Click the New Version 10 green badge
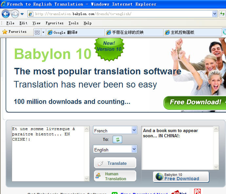This screenshot has height=194, width=226. point(109,49)
